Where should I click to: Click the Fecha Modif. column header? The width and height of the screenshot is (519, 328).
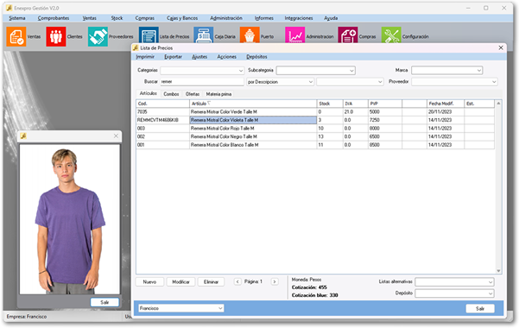click(446, 104)
